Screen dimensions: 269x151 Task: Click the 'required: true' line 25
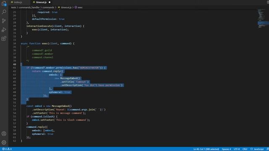click(x=47, y=12)
